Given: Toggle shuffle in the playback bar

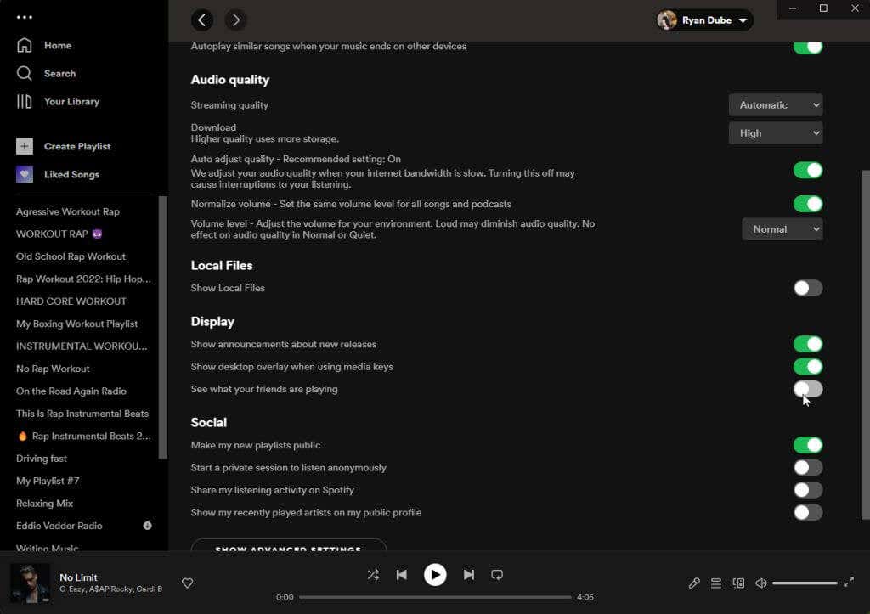Looking at the screenshot, I should point(374,575).
